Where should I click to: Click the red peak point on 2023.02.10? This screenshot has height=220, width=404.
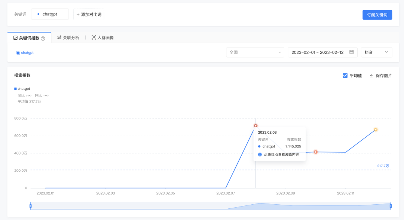(316, 152)
